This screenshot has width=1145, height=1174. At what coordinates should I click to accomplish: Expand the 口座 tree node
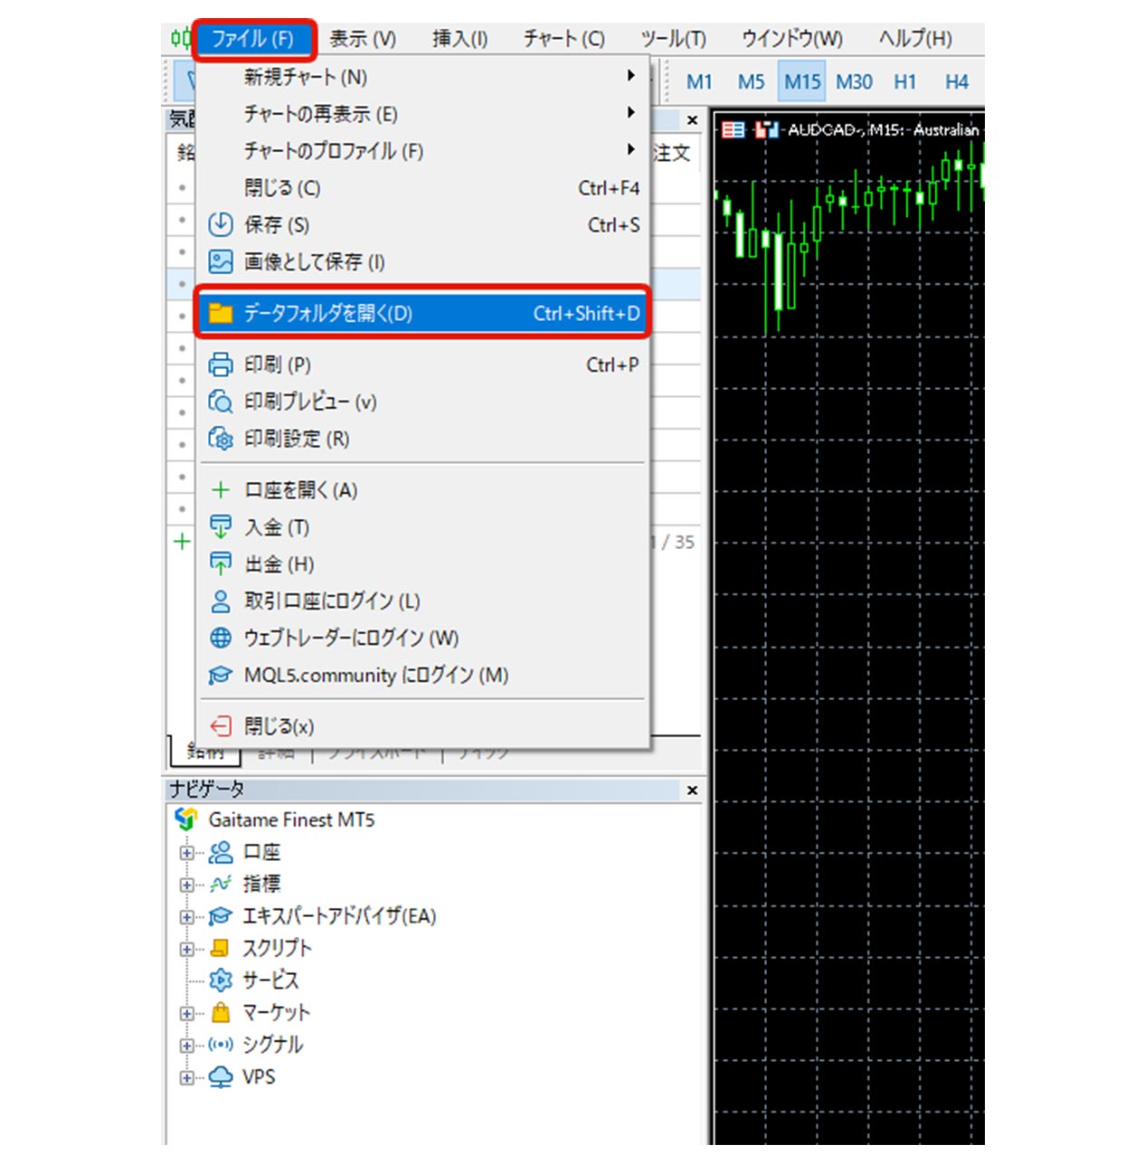click(x=186, y=853)
